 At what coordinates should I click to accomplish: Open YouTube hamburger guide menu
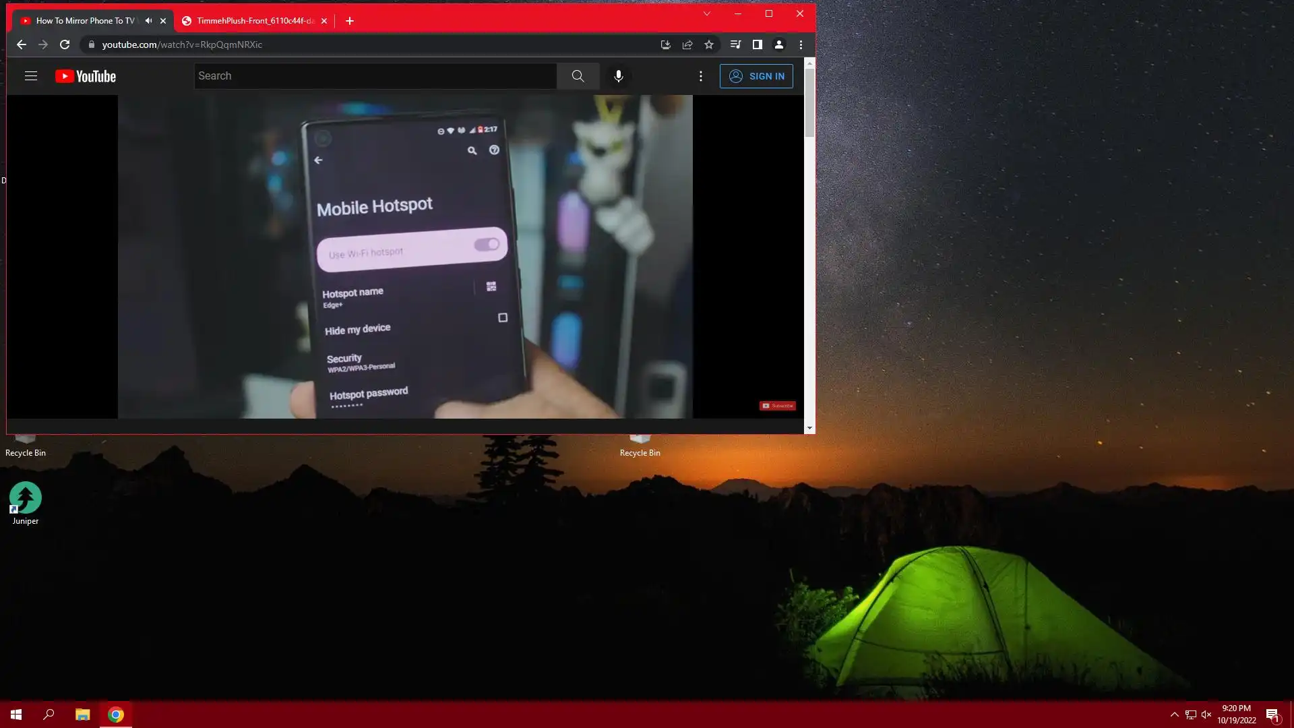31,76
